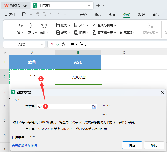Click the save icon in quick toolbar

(24, 14)
